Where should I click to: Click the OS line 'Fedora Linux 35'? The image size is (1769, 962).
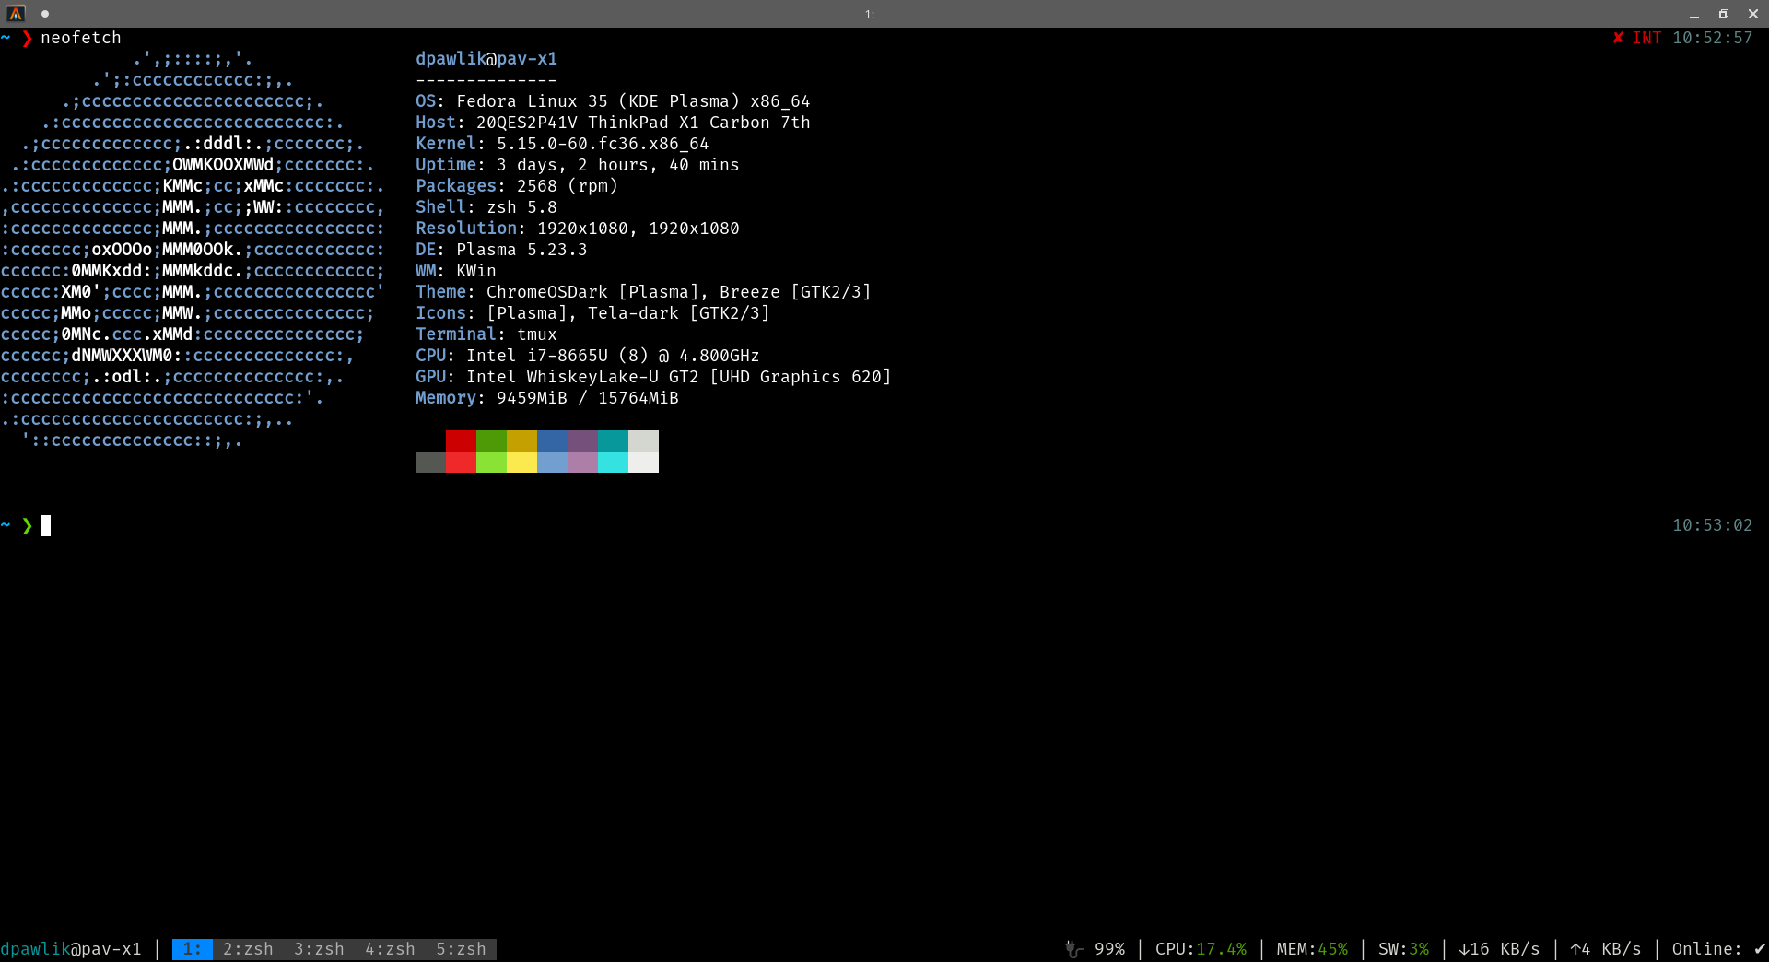pos(532,101)
